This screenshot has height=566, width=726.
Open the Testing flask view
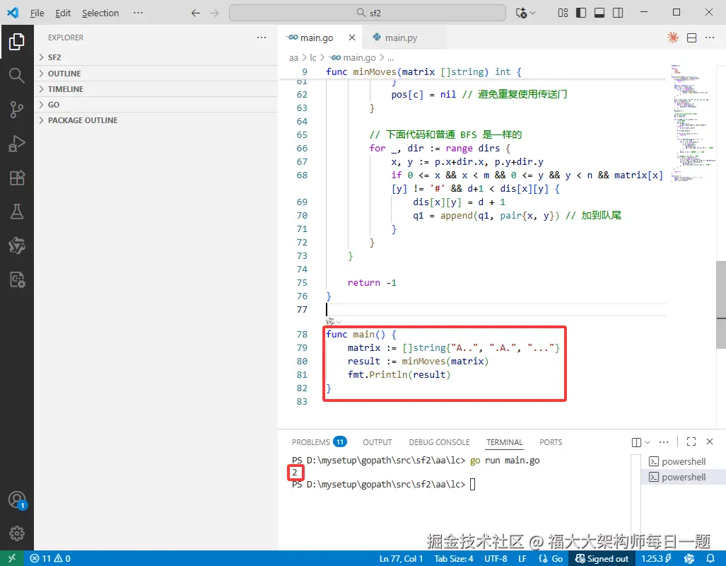click(x=17, y=212)
